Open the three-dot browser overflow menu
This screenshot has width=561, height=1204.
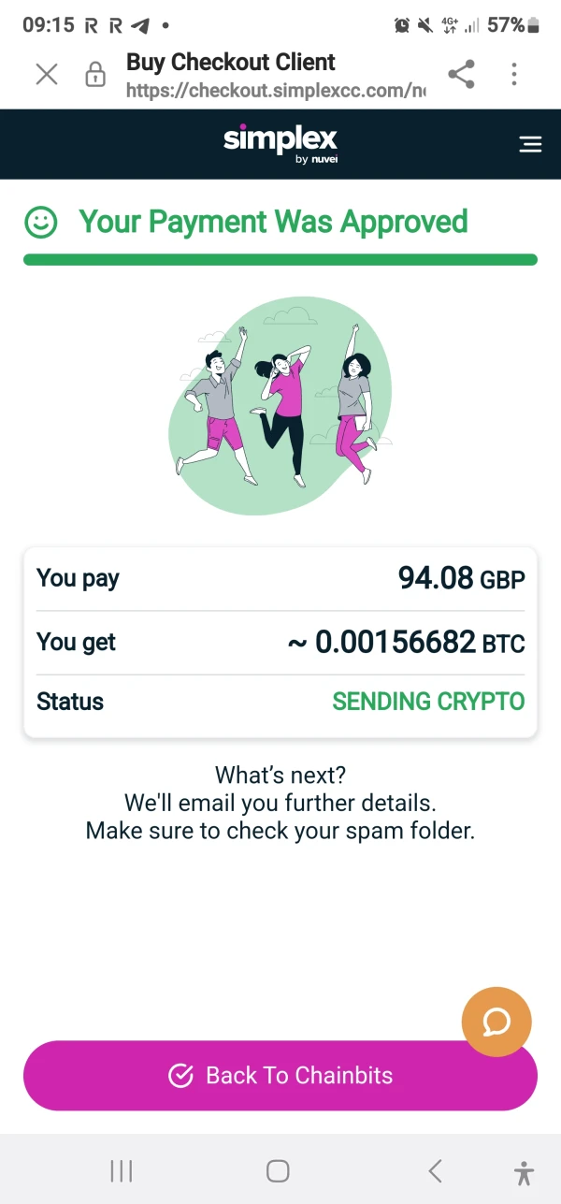514,75
